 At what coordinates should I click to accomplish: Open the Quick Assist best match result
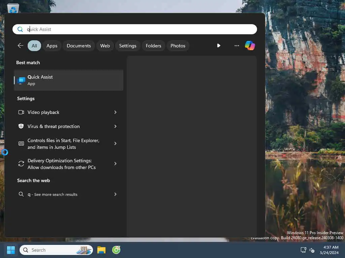click(68, 80)
